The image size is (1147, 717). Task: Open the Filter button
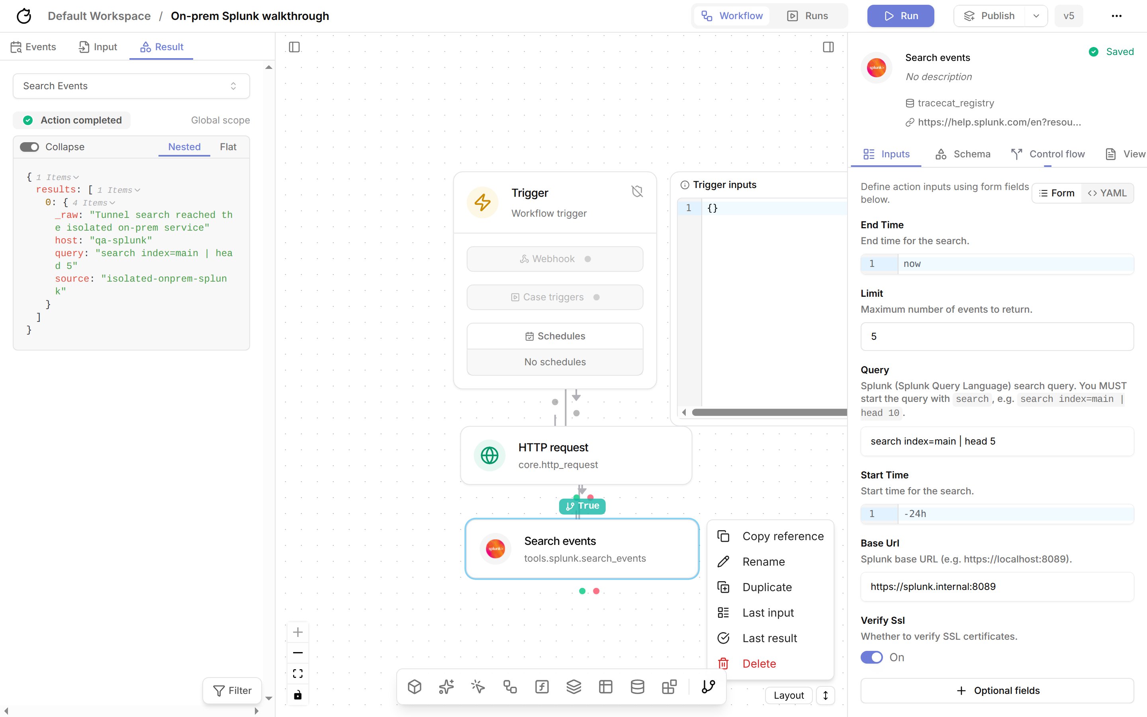point(232,690)
